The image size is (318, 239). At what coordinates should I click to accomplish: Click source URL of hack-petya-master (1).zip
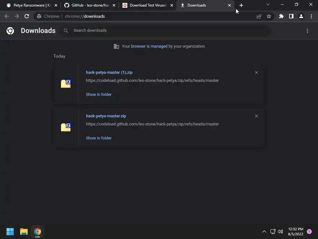(152, 81)
